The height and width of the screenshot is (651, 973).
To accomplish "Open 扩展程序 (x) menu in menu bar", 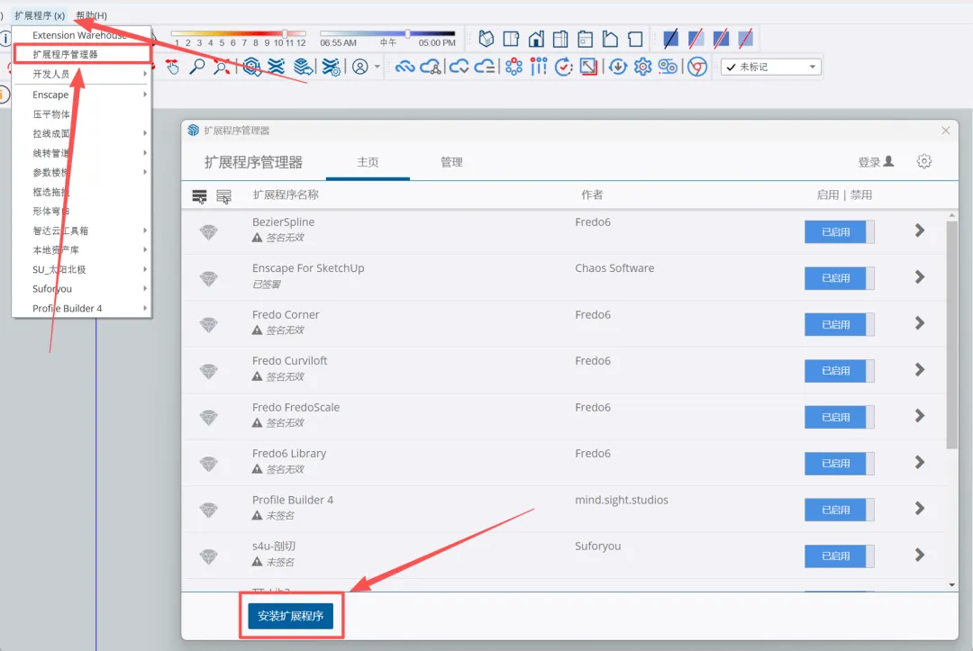I will pos(40,15).
